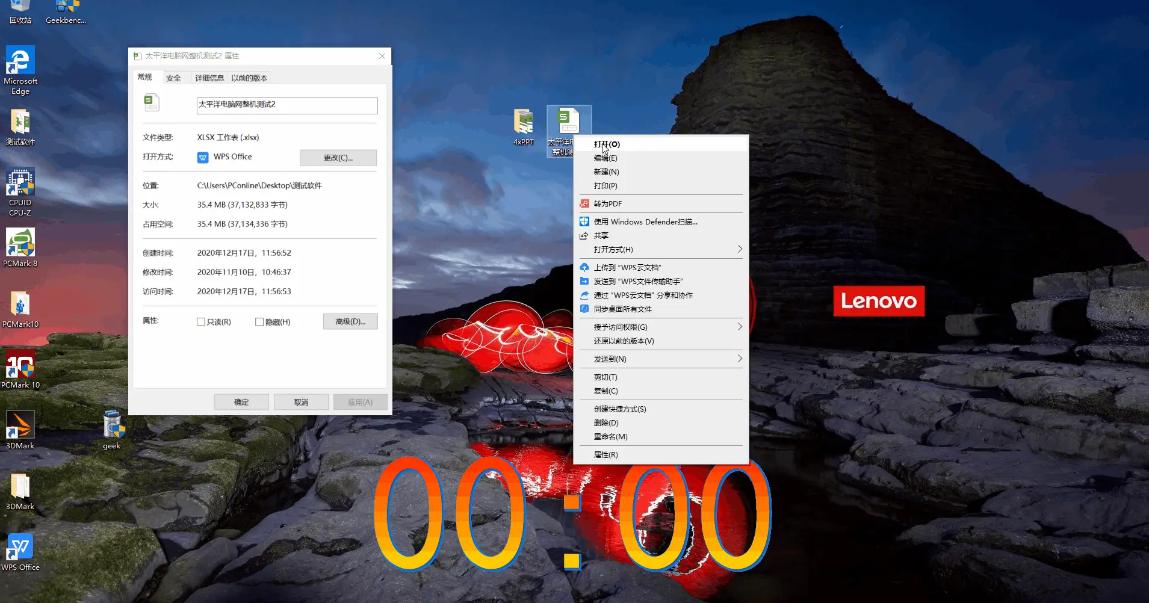Open the Microsoft Edge desktop shortcut
1149x603 pixels.
click(20, 70)
